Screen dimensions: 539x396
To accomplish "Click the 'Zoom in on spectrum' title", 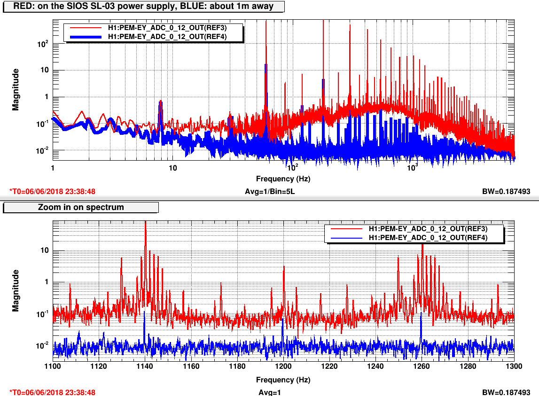I will (81, 208).
